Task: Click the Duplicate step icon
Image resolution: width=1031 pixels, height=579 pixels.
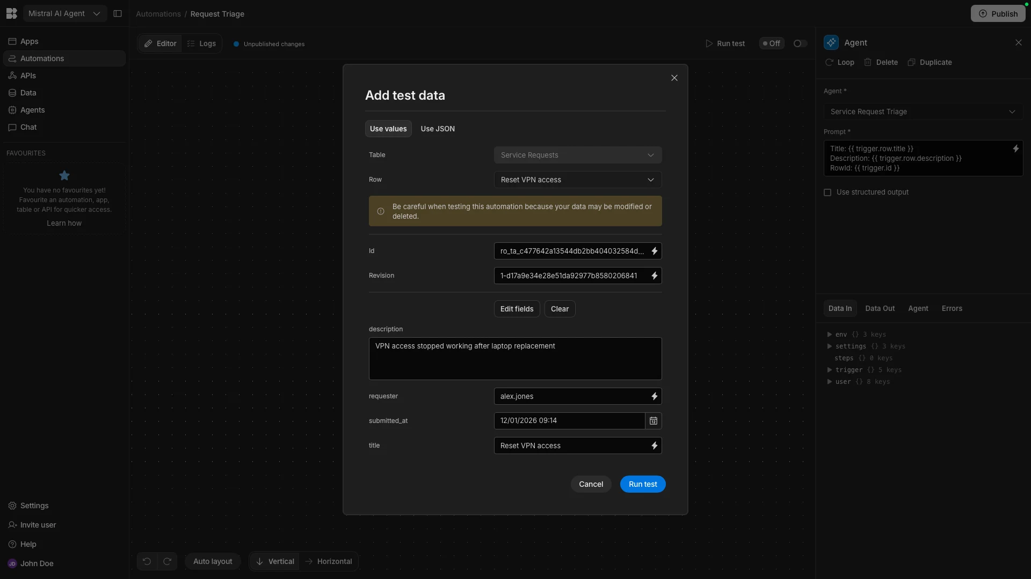Action: pos(911,62)
